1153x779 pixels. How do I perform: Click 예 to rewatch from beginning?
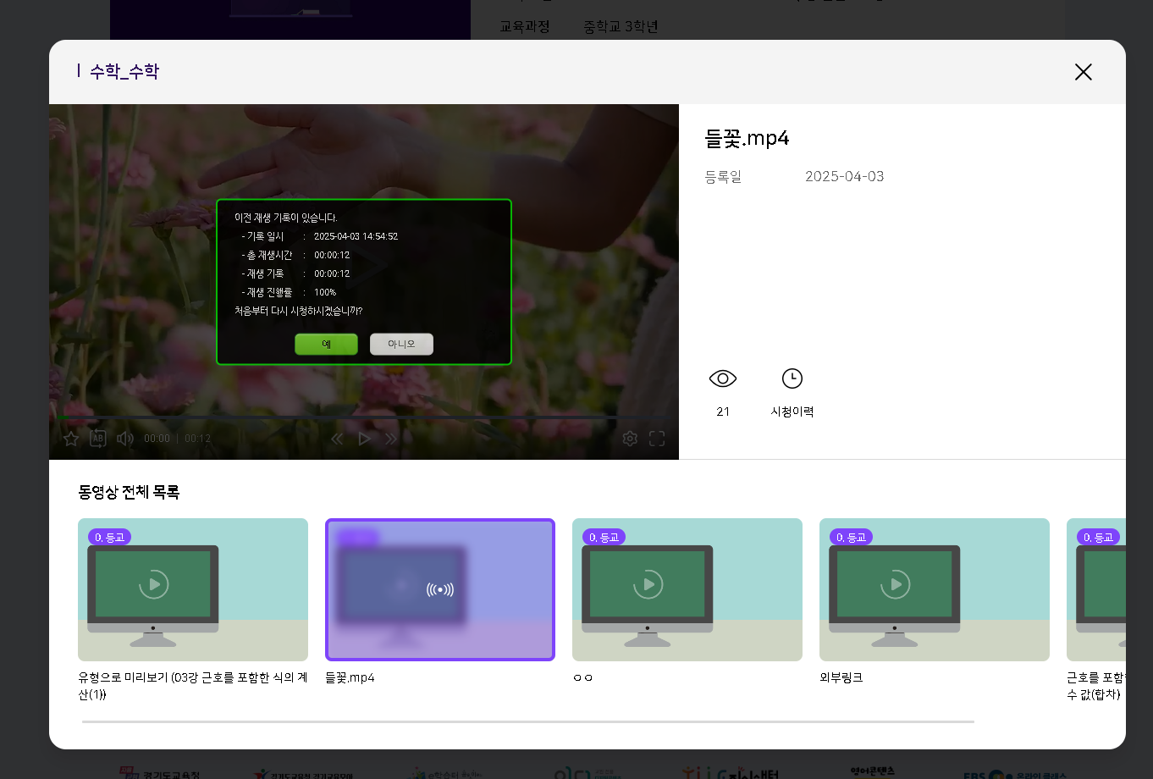(x=326, y=344)
